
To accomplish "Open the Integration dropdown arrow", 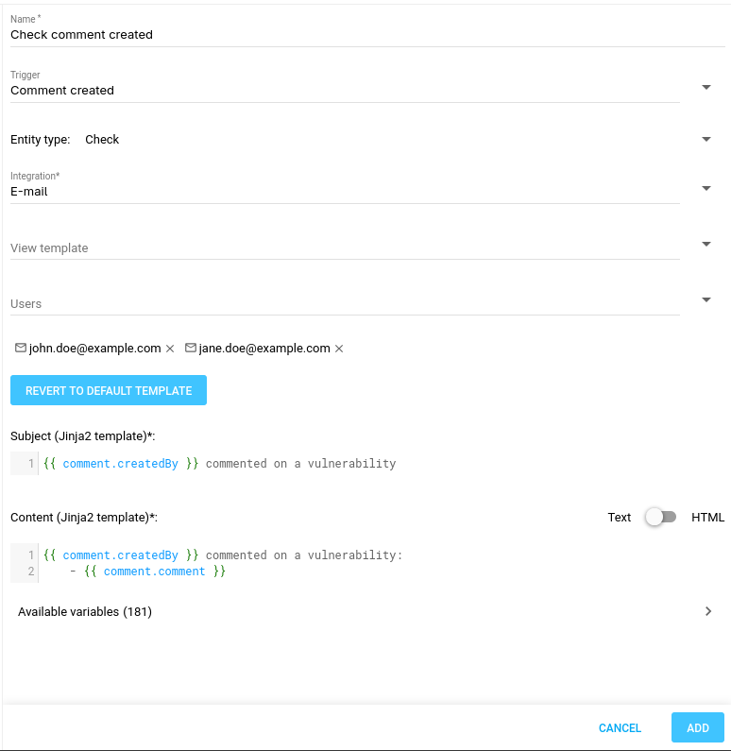I will point(706,189).
